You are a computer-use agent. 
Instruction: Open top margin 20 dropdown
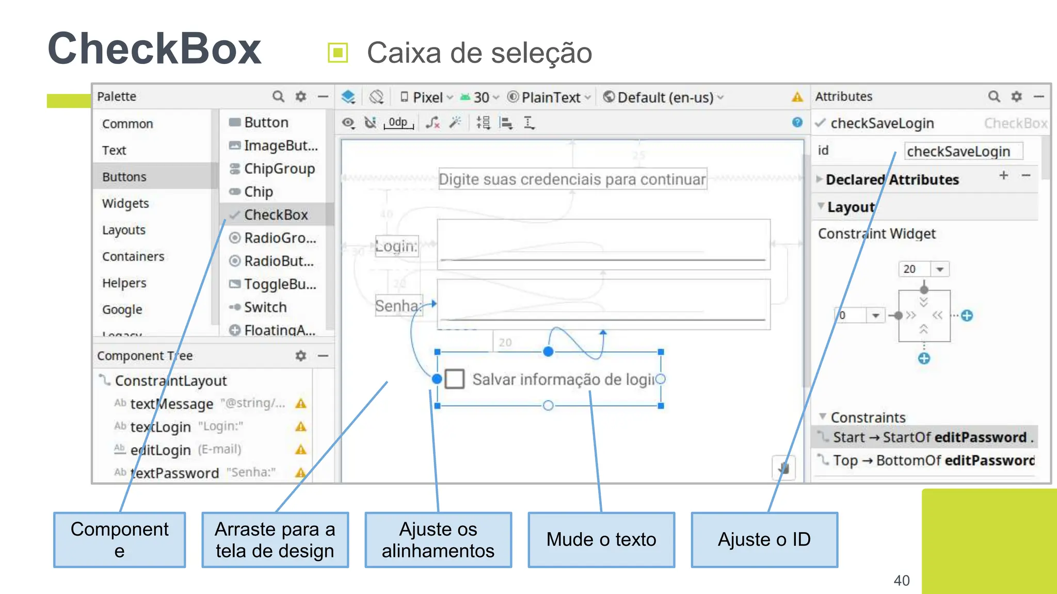[940, 269]
